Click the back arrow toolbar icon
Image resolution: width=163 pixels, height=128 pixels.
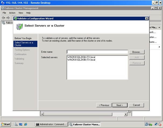point(4,18)
